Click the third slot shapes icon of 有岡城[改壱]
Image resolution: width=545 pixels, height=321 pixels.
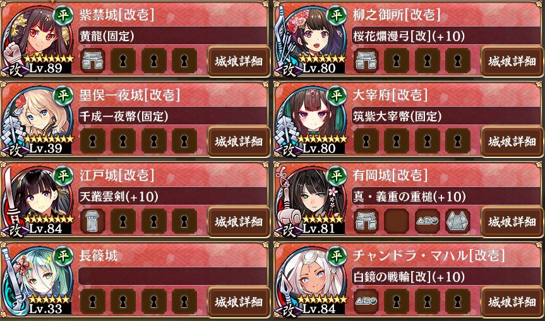coord(427,221)
